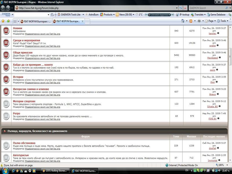This screenshot has width=232, height=174.
Task: Open the Мотории спортове forum
Action: pyautogui.click(x=24, y=101)
